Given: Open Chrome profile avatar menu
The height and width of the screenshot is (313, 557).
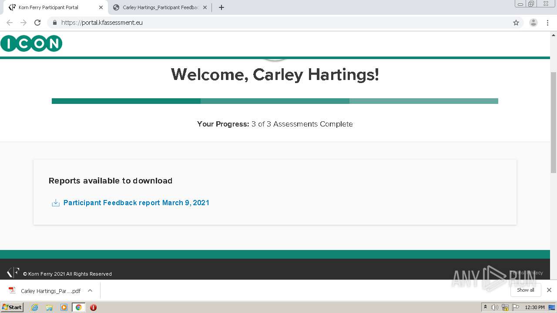Looking at the screenshot, I should tap(534, 23).
